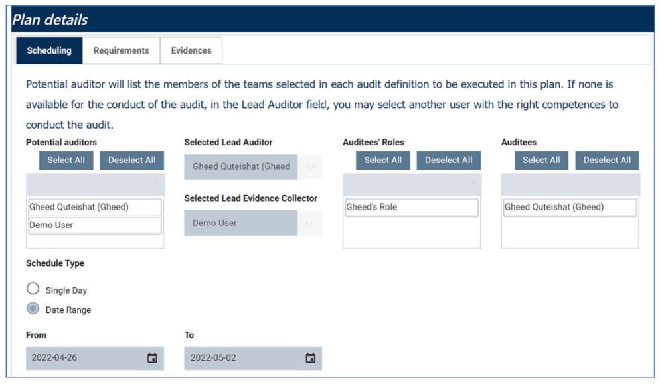Expand the Selected Lead Evidence Collector dropdown

pyautogui.click(x=309, y=224)
